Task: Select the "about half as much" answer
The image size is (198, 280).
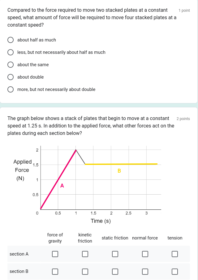Action: 11,40
